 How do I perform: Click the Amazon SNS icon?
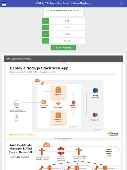point(95,115)
